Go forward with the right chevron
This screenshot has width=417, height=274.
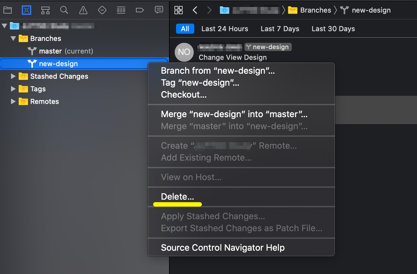209,10
